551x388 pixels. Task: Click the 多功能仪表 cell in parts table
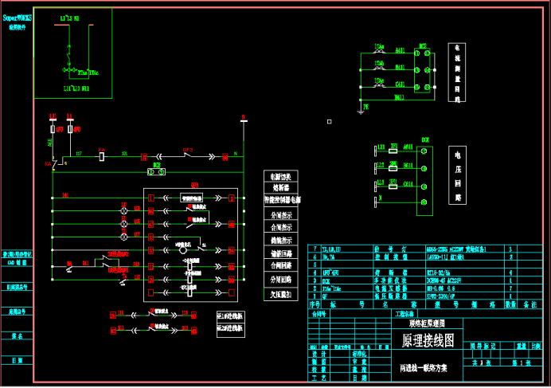(400, 280)
